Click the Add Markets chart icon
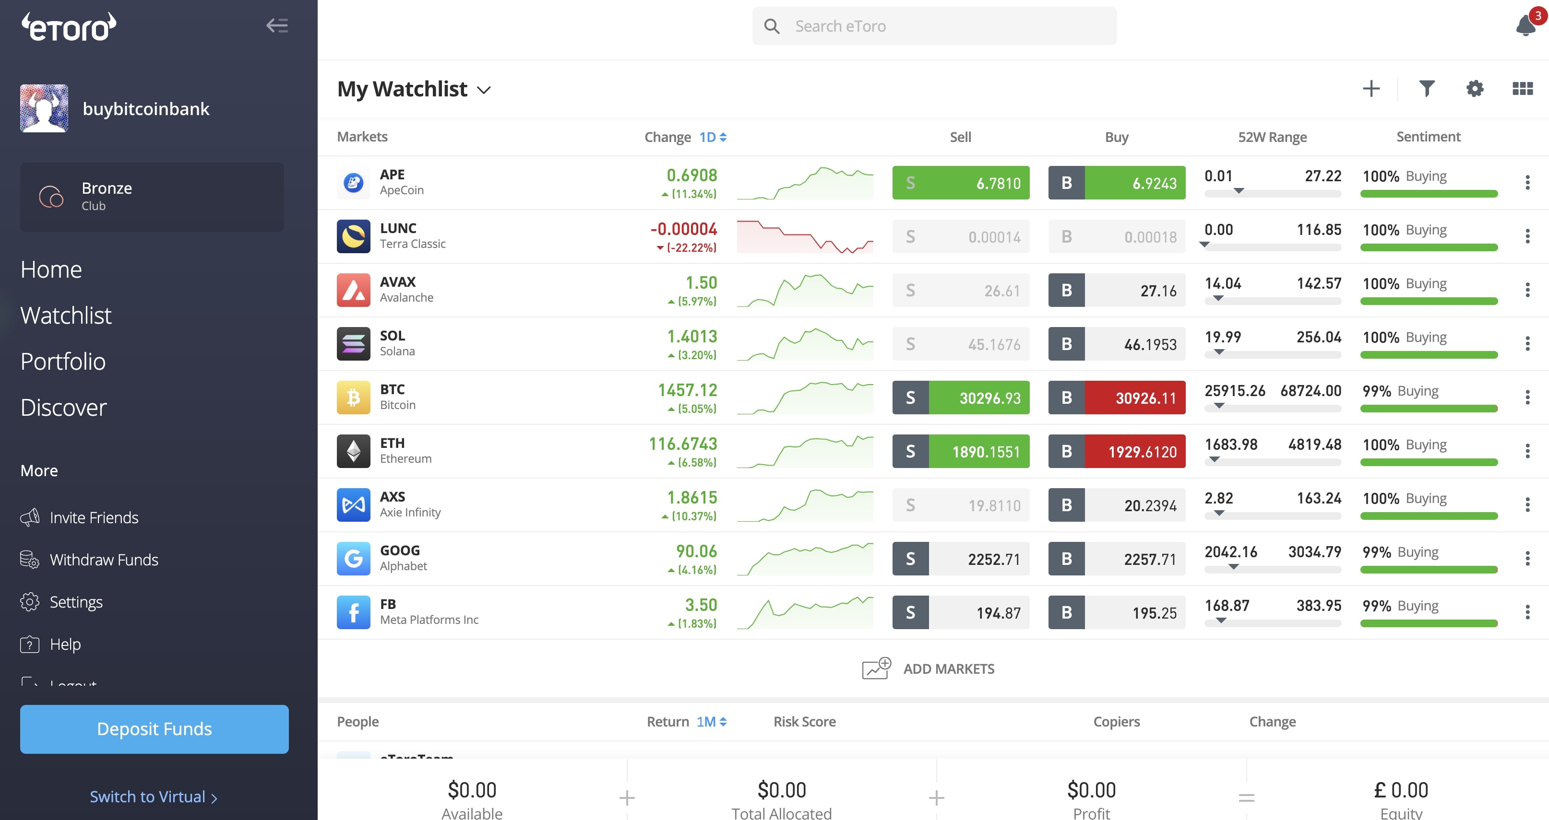The width and height of the screenshot is (1549, 820). pos(876,668)
